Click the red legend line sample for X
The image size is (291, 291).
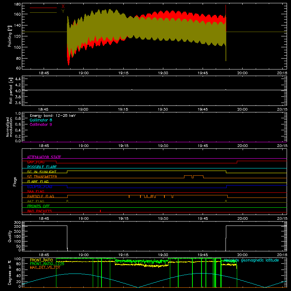pyautogui.click(x=43, y=8)
